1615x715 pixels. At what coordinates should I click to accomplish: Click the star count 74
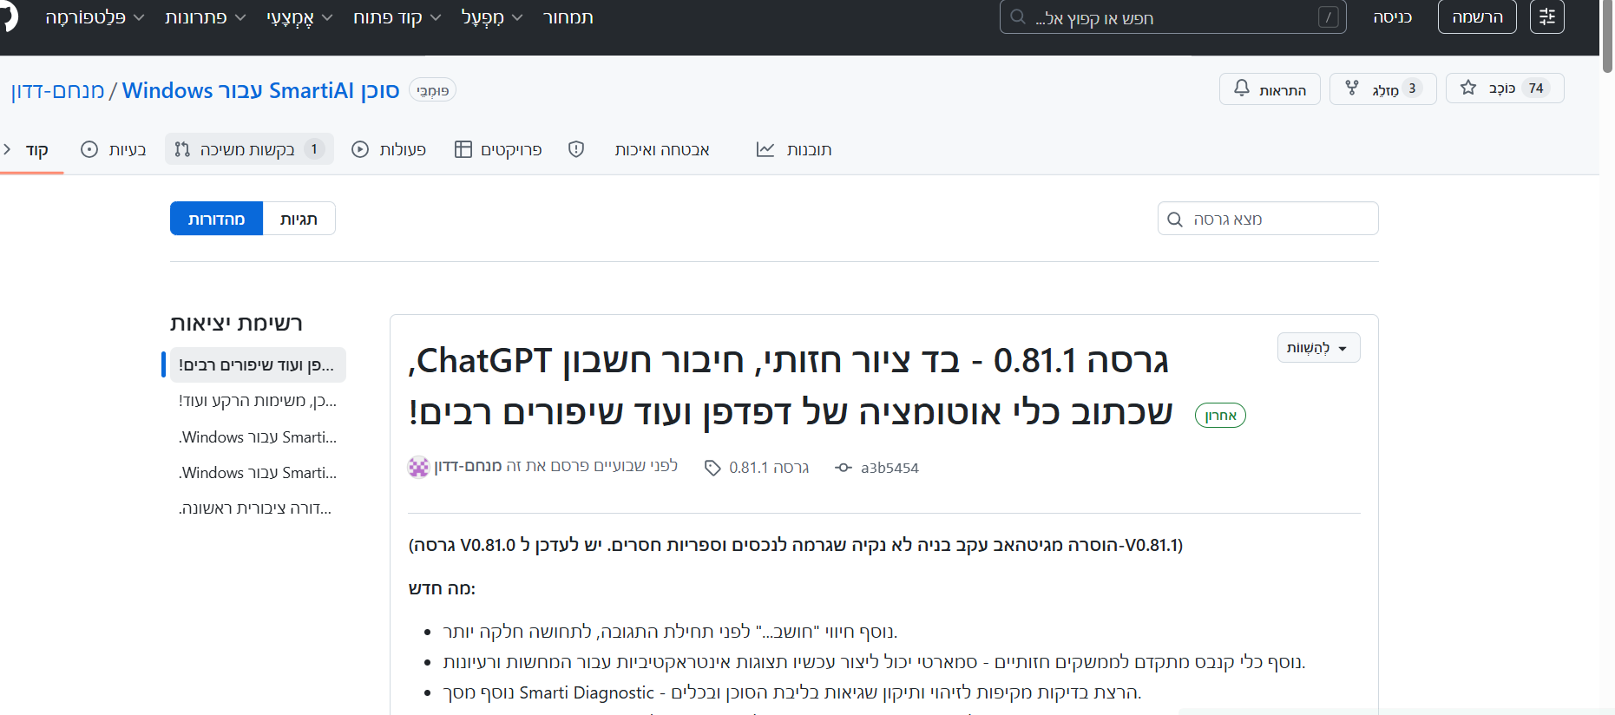click(x=1536, y=89)
